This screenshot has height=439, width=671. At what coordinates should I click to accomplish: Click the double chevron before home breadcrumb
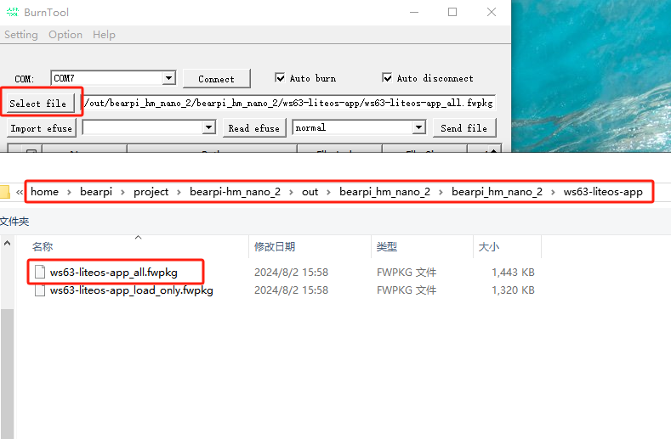click(x=20, y=192)
